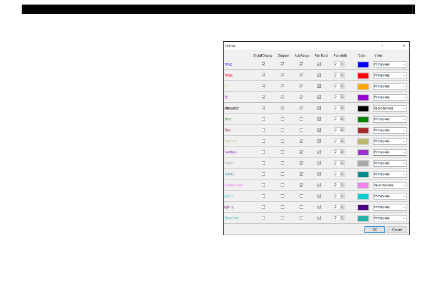Screen dimensions: 437x293
Task: Disable Digital Display for TProc
Action: click(x=263, y=64)
